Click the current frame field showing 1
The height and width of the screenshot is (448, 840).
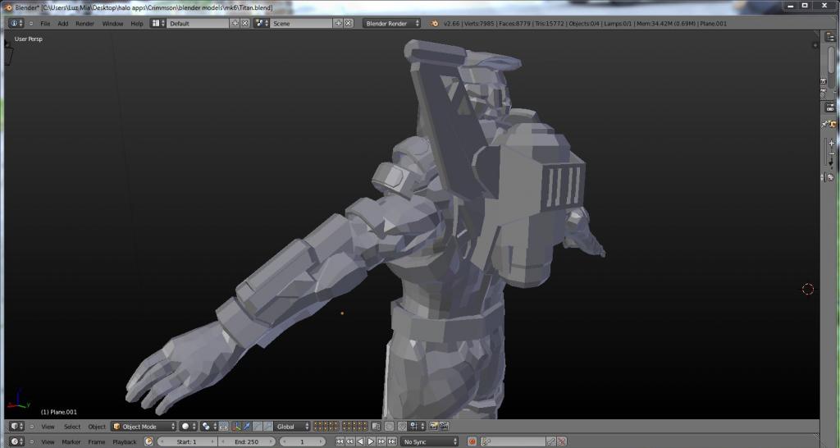[302, 441]
